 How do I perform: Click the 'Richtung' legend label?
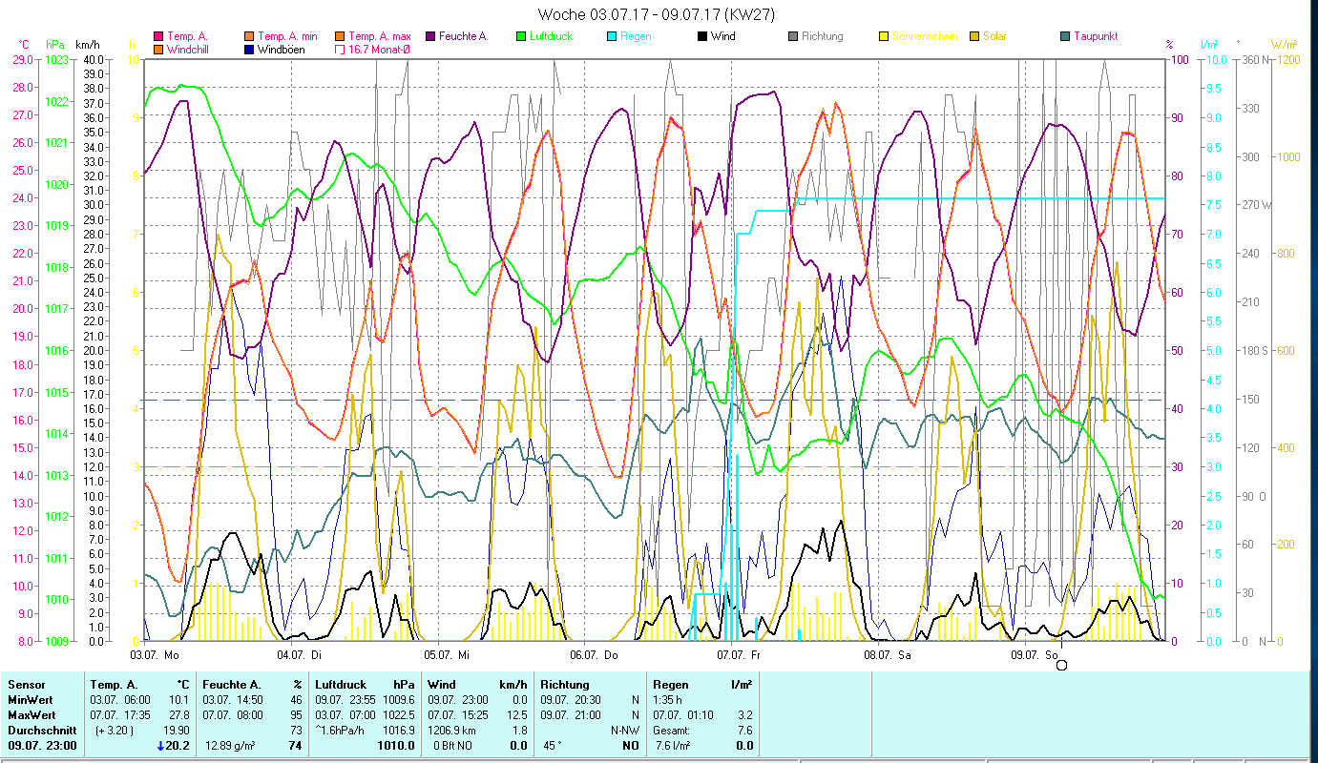click(823, 36)
